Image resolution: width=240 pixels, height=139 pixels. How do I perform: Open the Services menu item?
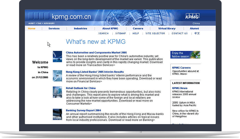click(54, 29)
